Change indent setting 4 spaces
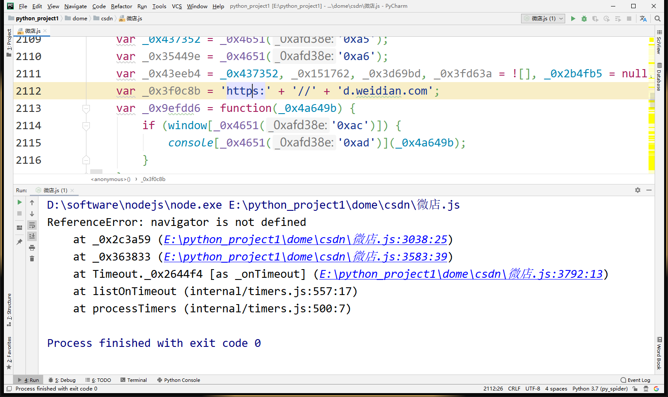Image resolution: width=668 pixels, height=397 pixels. (556, 389)
